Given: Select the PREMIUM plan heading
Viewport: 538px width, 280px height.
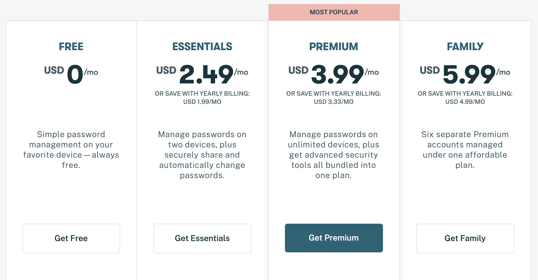Looking at the screenshot, I should (x=334, y=47).
